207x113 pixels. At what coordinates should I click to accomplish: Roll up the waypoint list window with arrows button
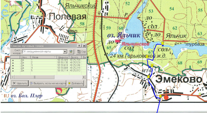[79, 46]
